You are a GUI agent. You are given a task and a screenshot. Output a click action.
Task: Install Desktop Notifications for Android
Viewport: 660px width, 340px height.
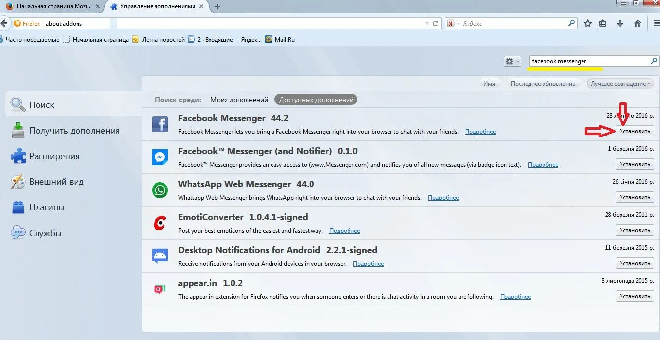(x=634, y=263)
